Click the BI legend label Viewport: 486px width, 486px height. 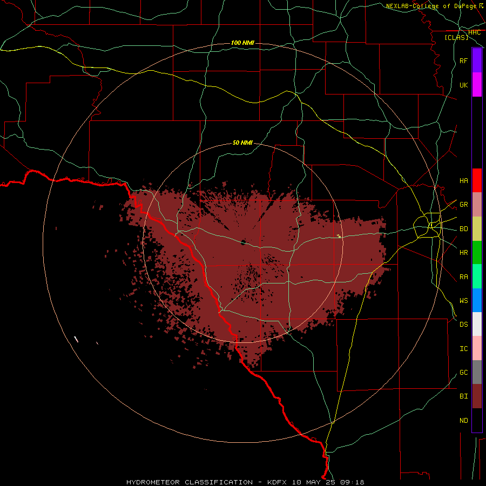tap(464, 396)
